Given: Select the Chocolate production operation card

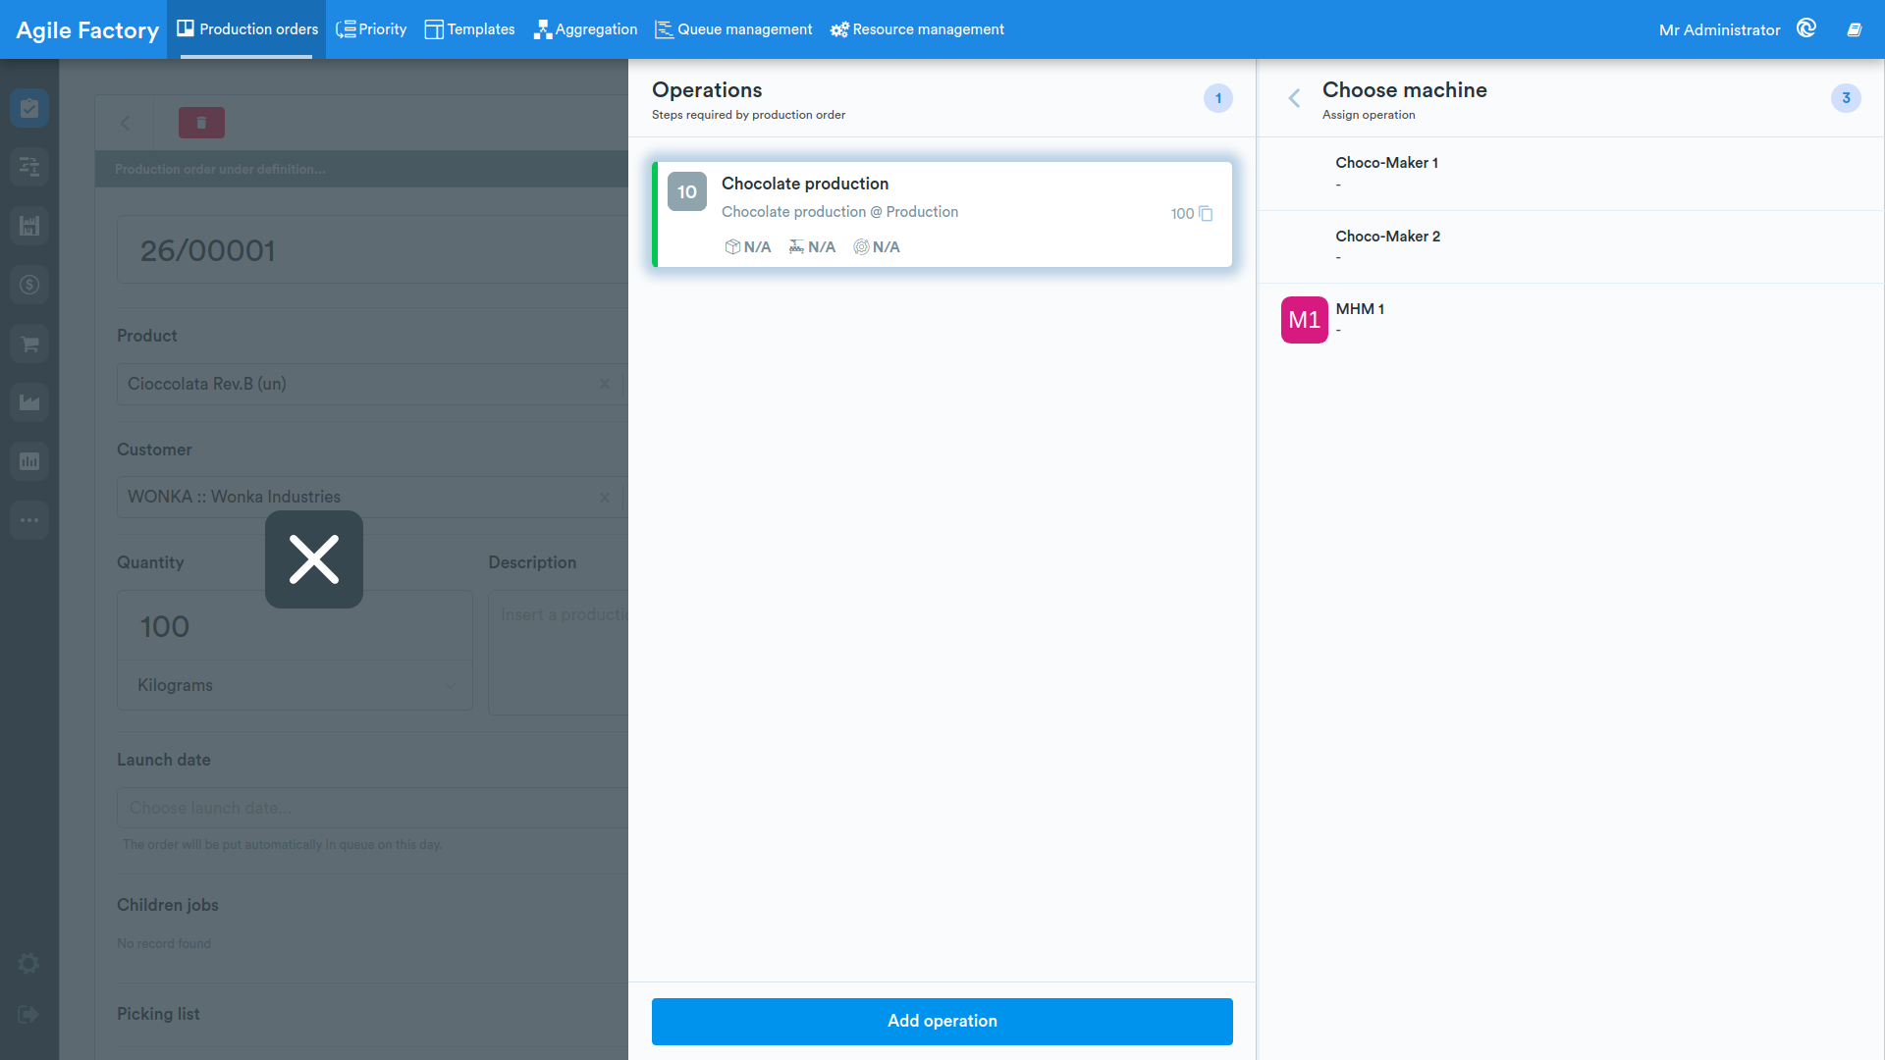Looking at the screenshot, I should click(x=942, y=214).
